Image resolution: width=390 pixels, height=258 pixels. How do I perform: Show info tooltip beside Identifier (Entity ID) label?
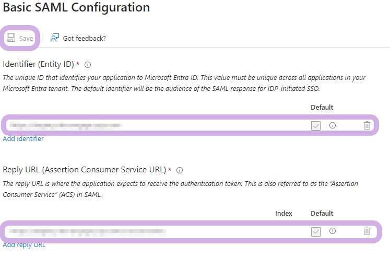[88, 65]
